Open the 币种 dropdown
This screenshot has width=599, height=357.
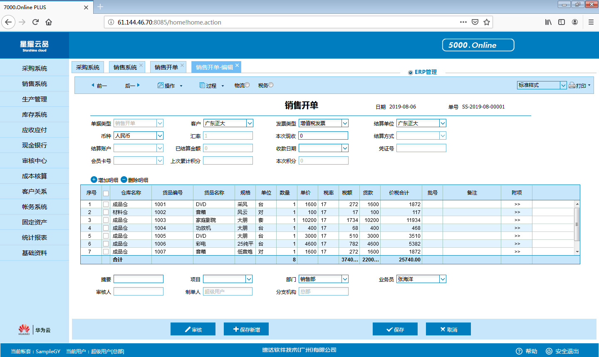[160, 135]
